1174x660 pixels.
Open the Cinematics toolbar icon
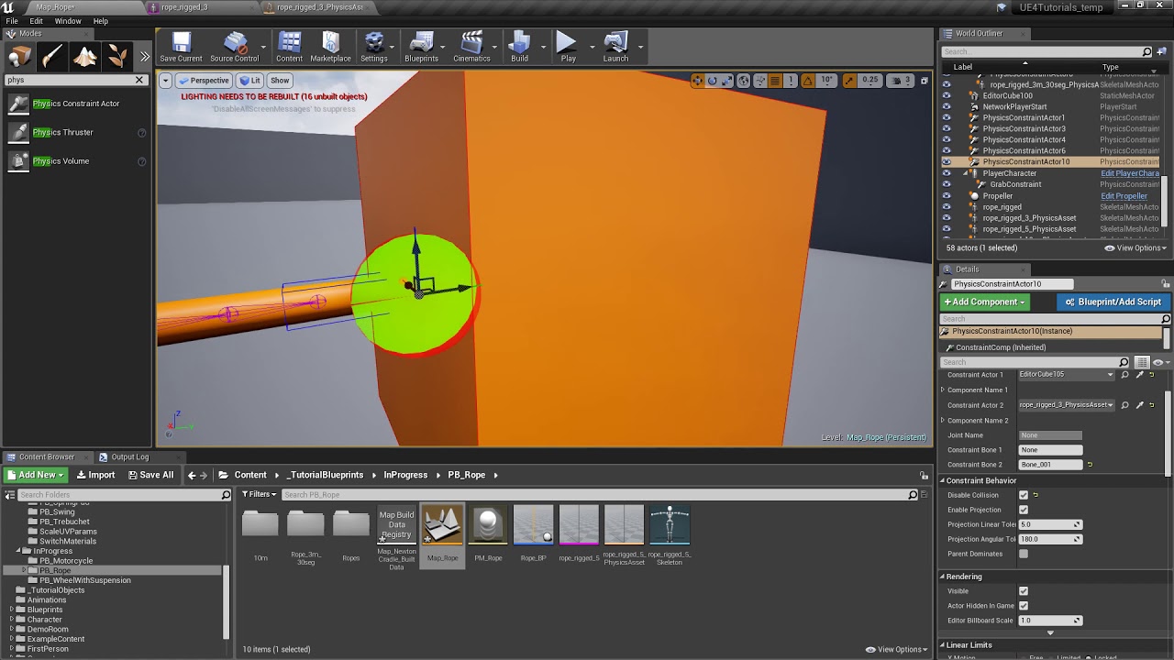point(471,47)
